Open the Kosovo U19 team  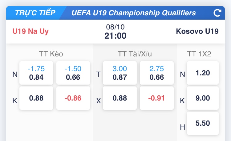tap(197, 31)
